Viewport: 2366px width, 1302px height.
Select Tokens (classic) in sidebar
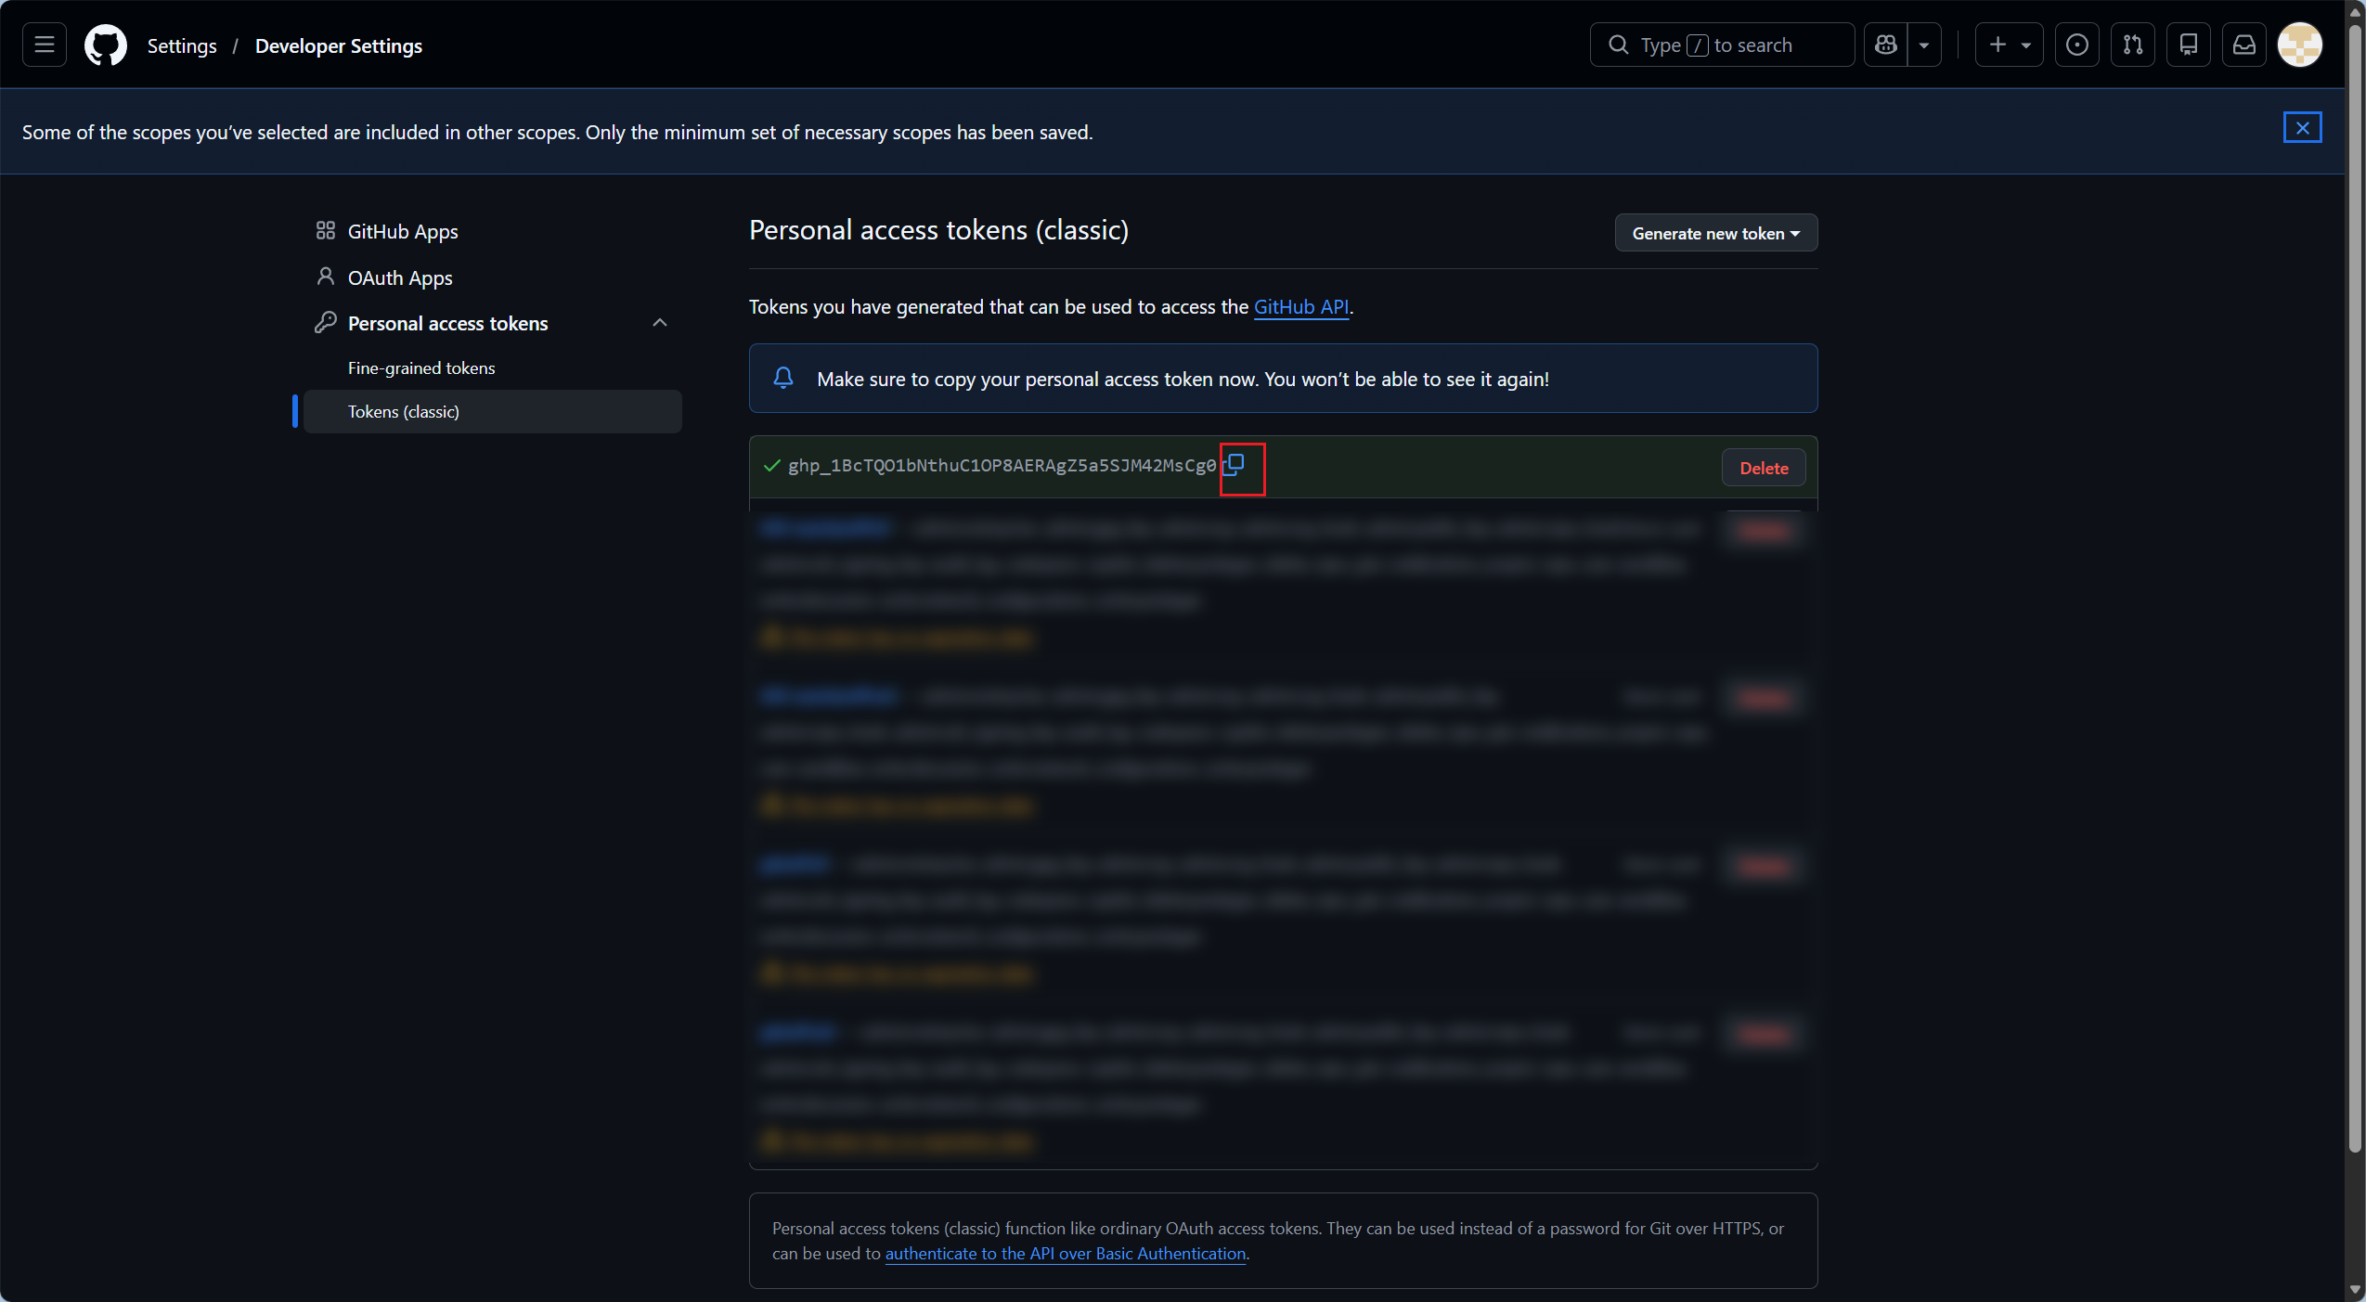tap(493, 412)
